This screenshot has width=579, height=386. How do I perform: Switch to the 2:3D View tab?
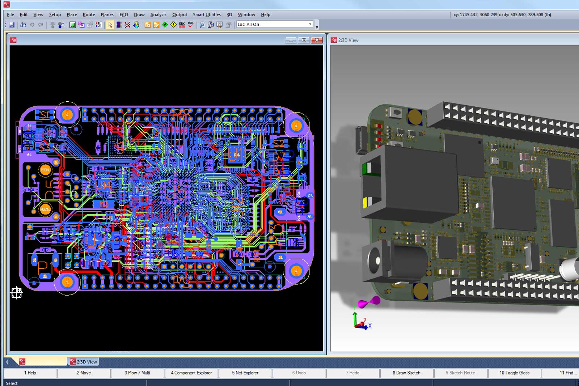(84, 362)
